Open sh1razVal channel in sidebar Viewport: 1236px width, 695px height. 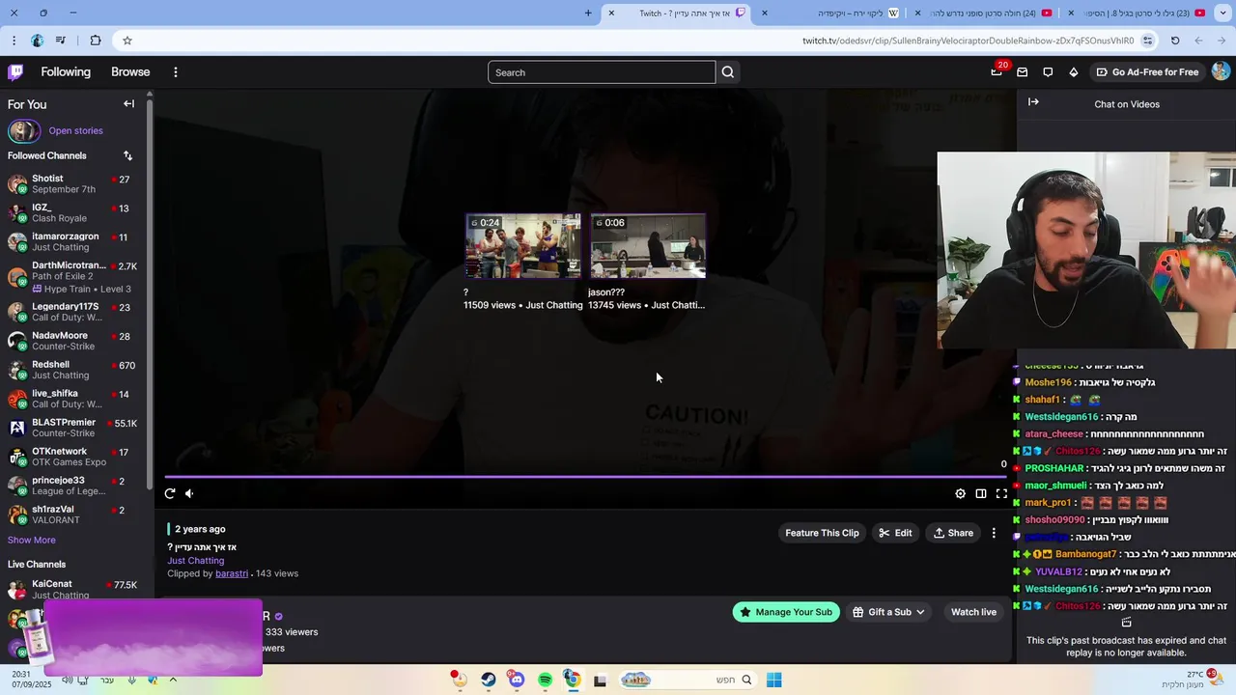point(73,514)
